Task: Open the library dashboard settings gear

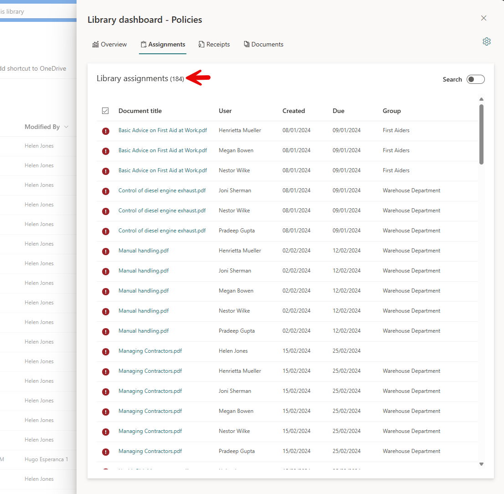Action: pos(487,41)
